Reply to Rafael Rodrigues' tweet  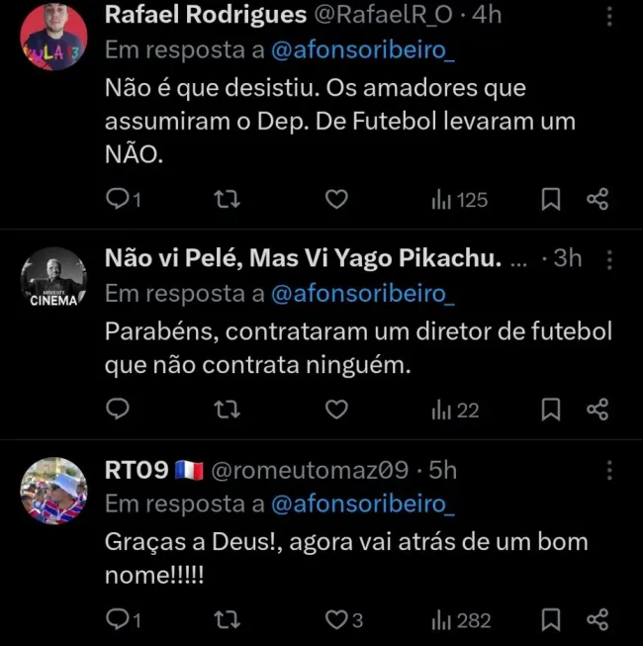(119, 200)
